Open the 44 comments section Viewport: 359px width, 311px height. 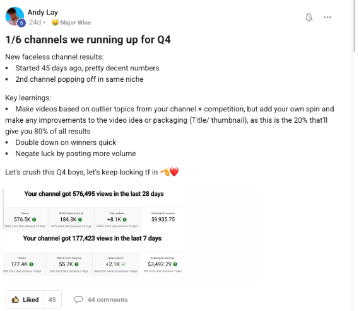pos(101,300)
